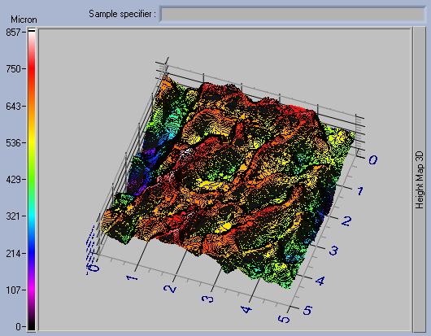Click the 429 scale label

click(x=13, y=180)
